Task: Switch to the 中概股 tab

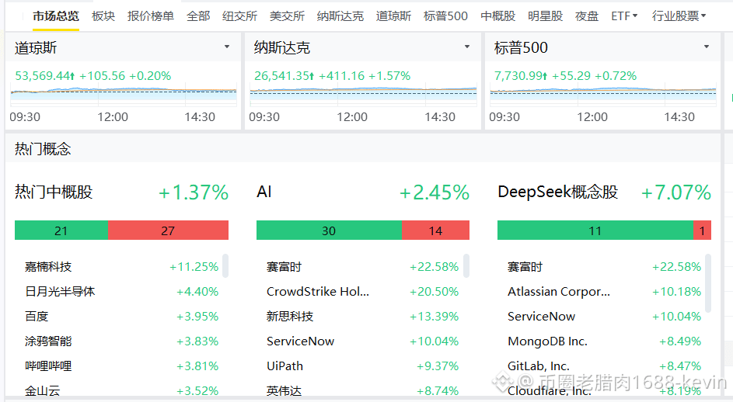Action: point(497,16)
